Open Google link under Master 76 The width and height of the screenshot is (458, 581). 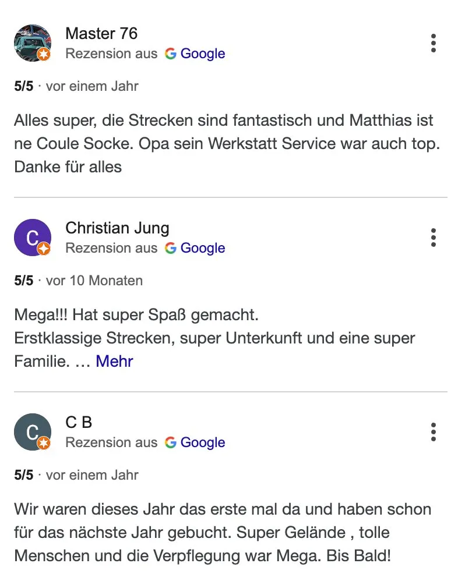[202, 54]
